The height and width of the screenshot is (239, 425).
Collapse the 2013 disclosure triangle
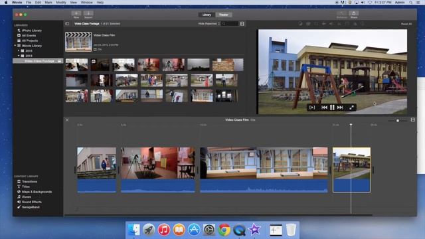pos(19,56)
